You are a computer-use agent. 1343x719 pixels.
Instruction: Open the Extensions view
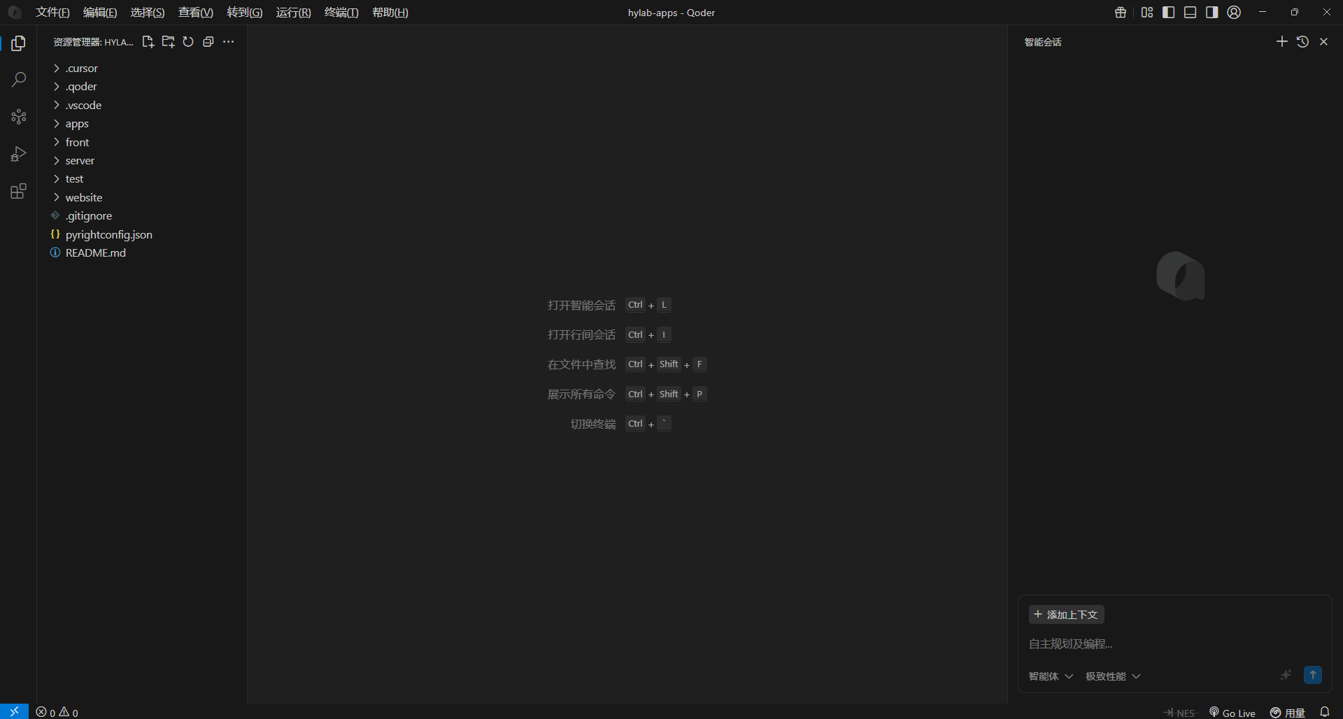19,191
